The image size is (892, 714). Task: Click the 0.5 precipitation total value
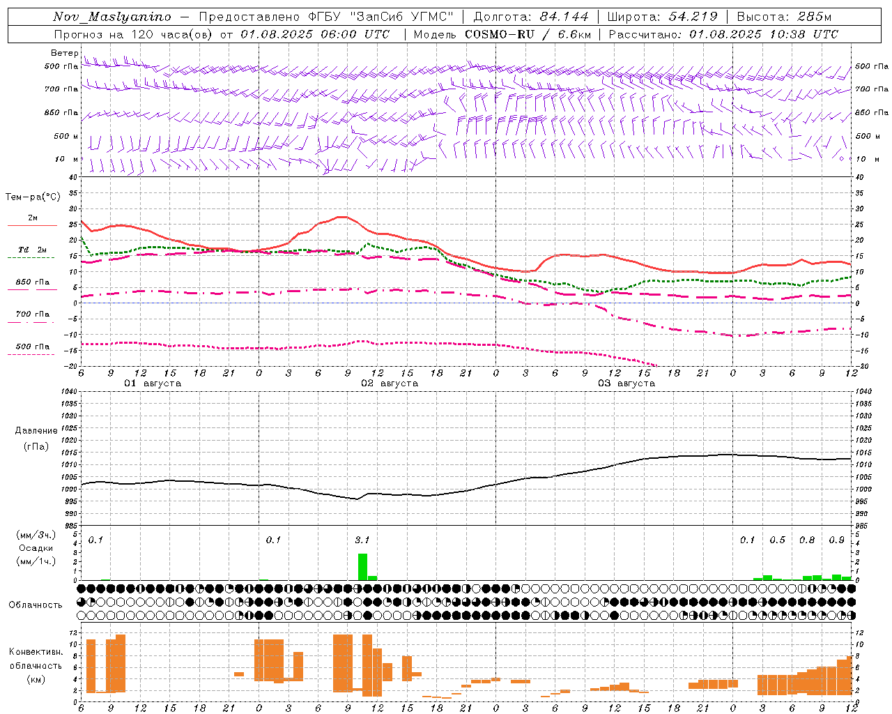coord(777,540)
